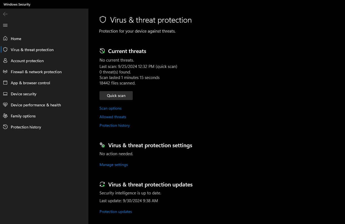Click the Device performance & health heart icon
Viewport: 345px width, 224px height.
5,105
